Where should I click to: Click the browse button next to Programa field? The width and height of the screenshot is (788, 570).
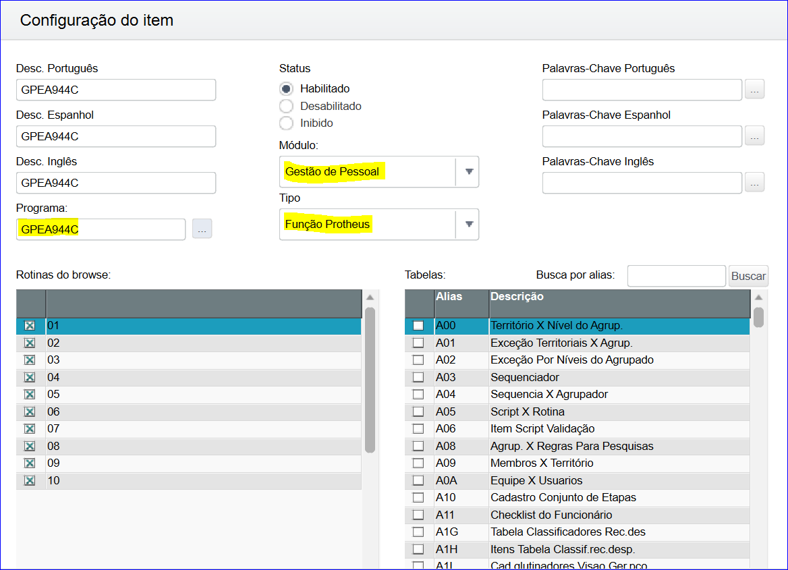click(202, 229)
